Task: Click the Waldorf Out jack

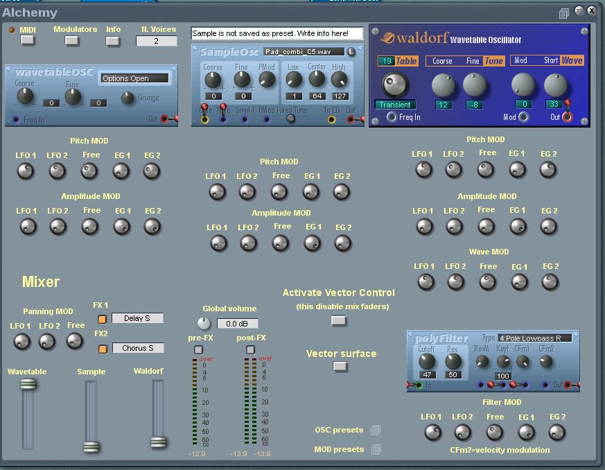Action: click(568, 117)
